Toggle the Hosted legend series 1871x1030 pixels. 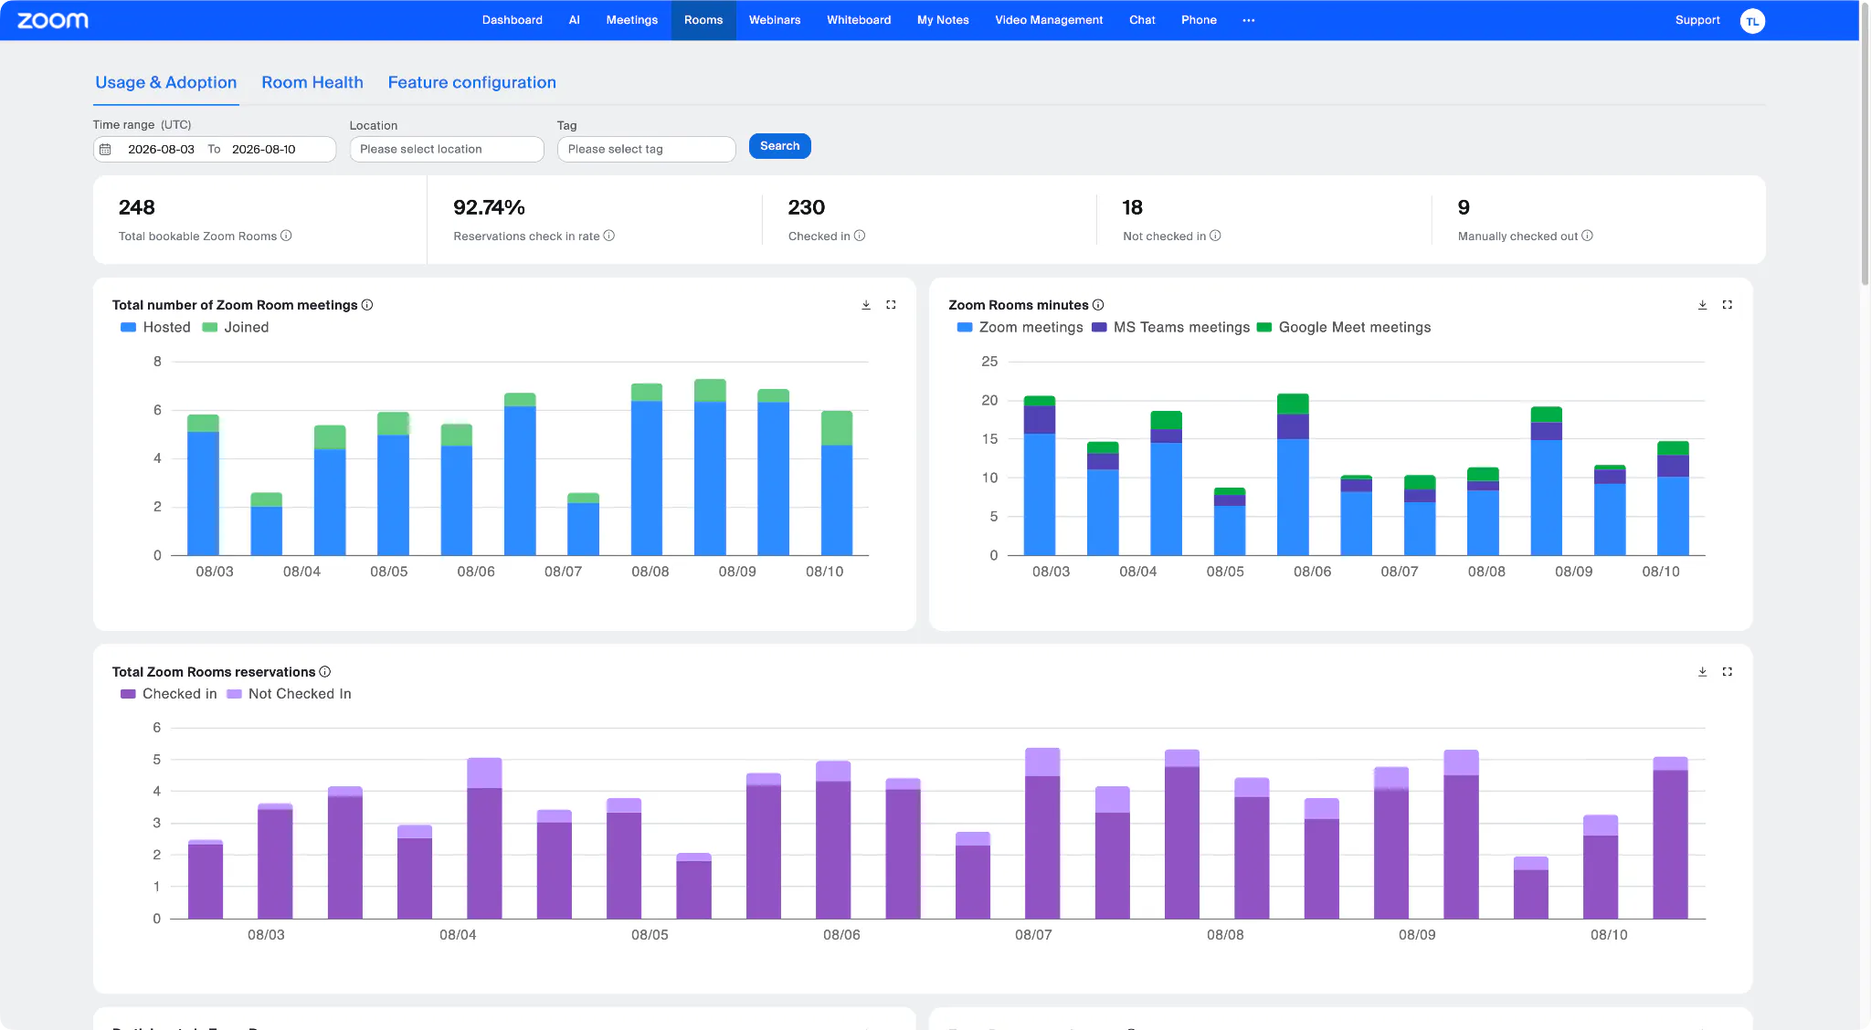tap(155, 327)
